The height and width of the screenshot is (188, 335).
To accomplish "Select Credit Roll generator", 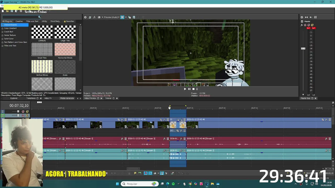I will pos(9,32).
